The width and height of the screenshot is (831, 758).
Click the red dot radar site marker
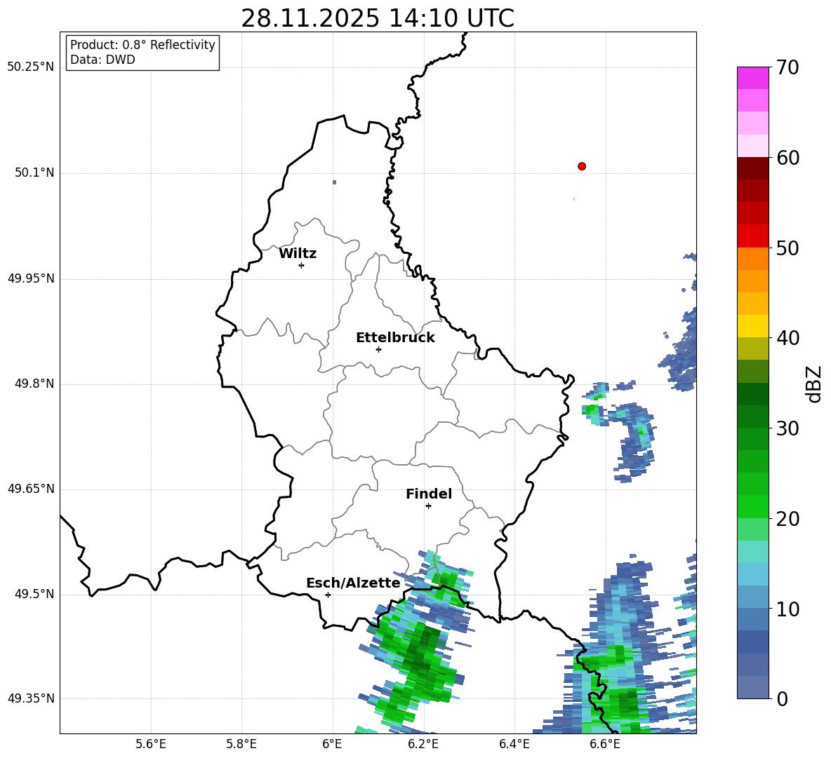coord(582,166)
